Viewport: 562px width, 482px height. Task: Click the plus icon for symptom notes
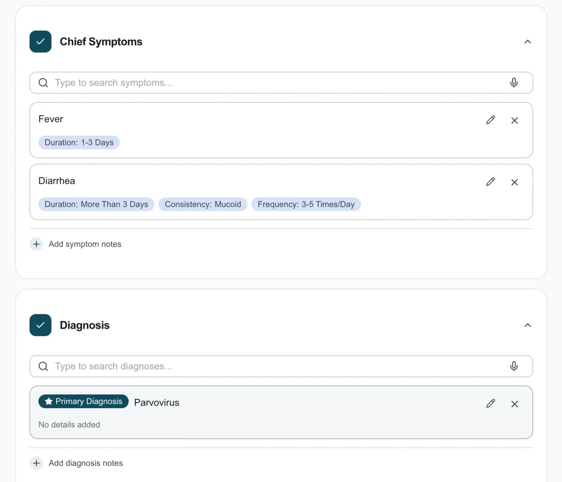point(37,244)
